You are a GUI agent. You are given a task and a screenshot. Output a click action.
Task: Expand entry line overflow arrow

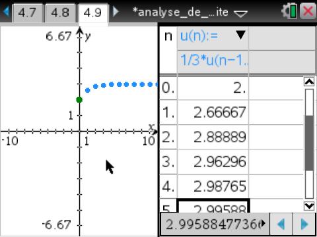263,224
